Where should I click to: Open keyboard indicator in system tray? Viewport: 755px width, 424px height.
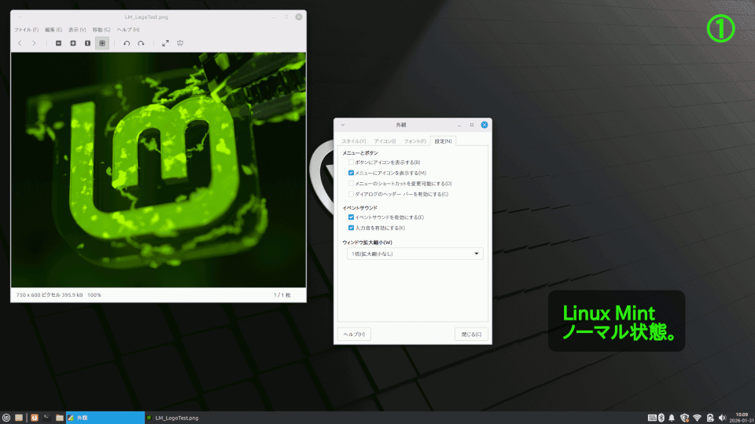[x=652, y=418]
